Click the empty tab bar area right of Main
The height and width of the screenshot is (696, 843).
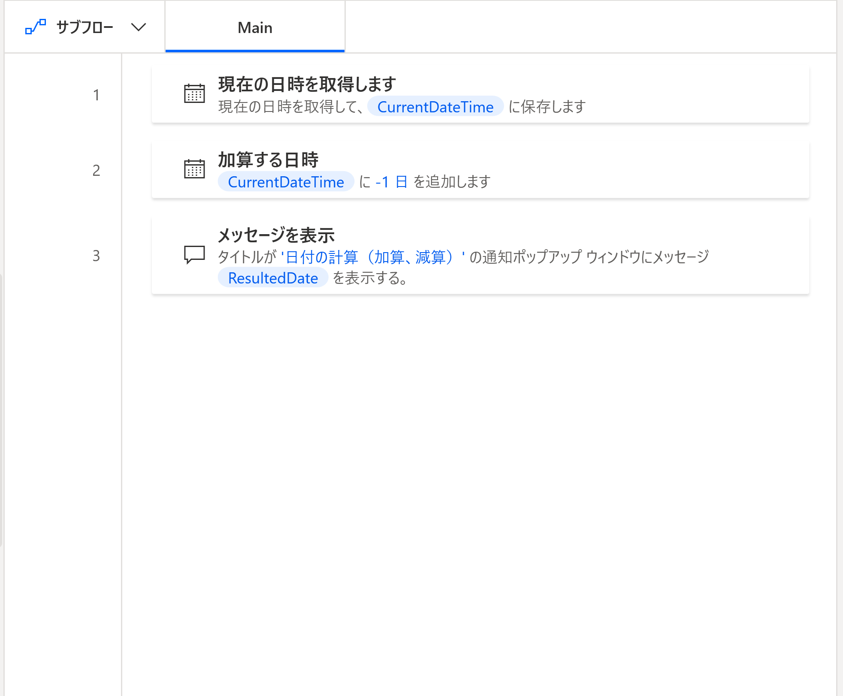tap(590, 27)
